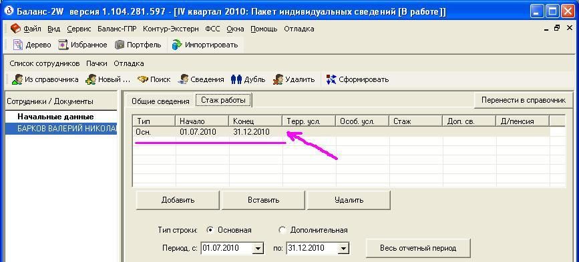Click the Д/пенсия column header
Viewport: 579px width, 262px height.
[x=522, y=121]
